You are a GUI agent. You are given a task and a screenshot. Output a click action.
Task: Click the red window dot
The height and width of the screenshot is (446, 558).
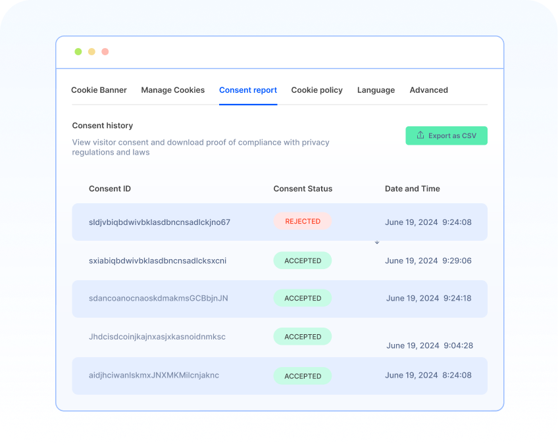[x=105, y=51]
